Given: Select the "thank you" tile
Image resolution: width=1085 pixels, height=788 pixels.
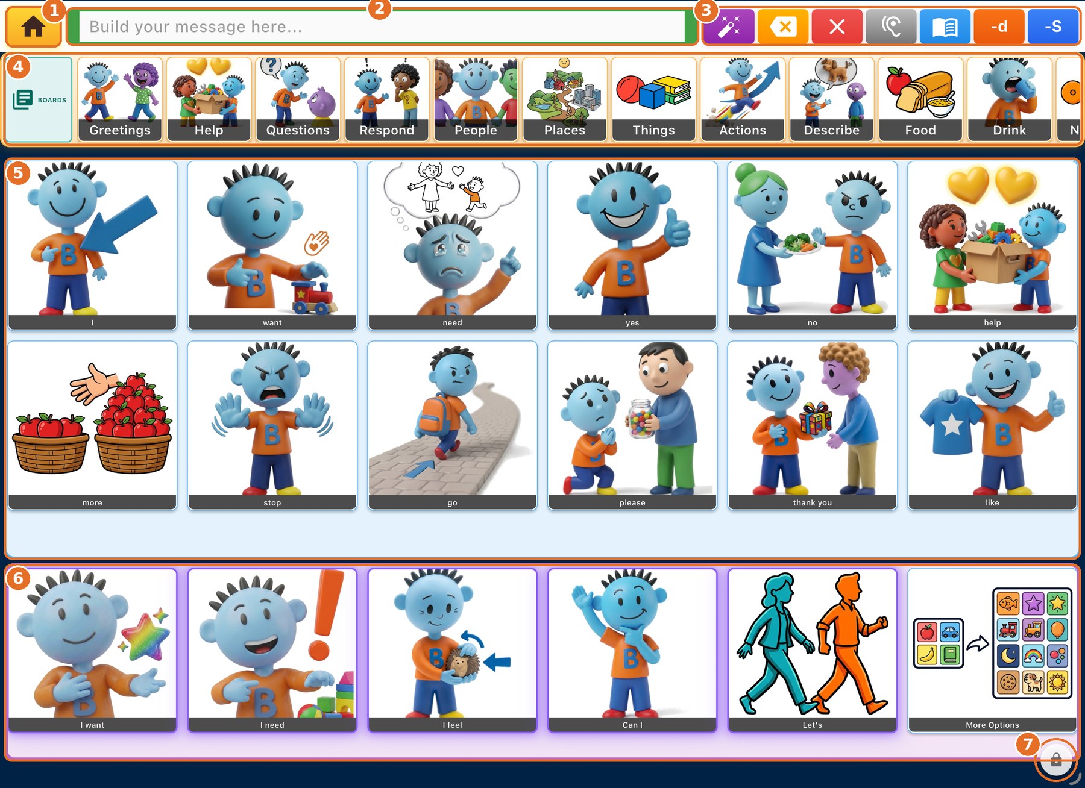Looking at the screenshot, I should (813, 425).
